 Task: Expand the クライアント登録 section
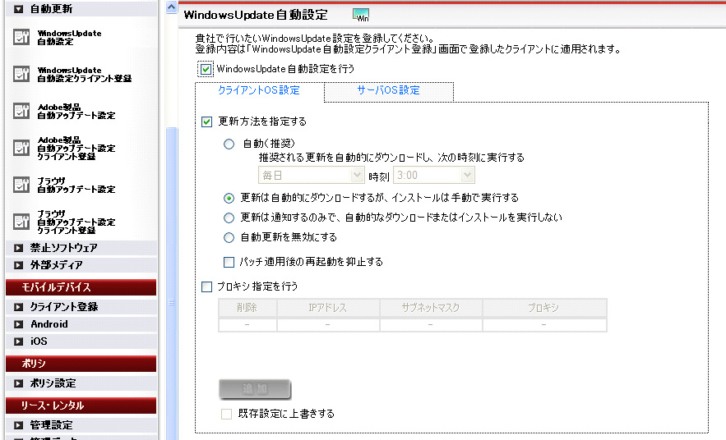(19, 307)
